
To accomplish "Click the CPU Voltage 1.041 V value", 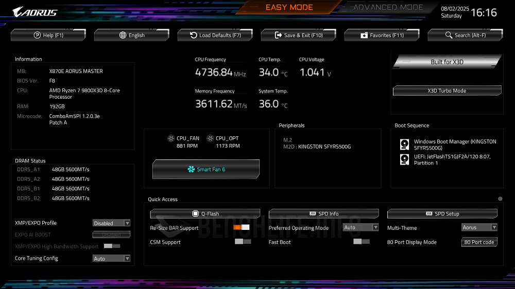I will (x=315, y=73).
